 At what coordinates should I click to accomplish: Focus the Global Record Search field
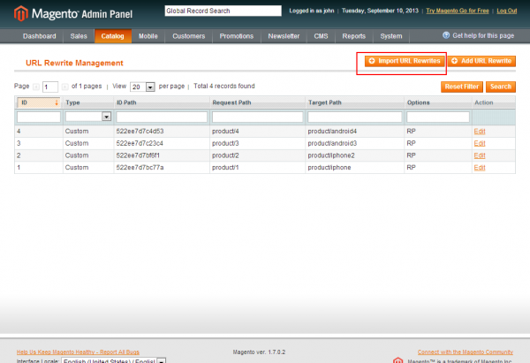click(223, 11)
